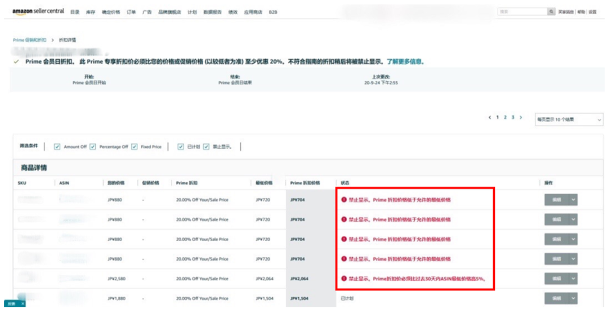
Task: Open the 确定价格 menu
Action: (111, 12)
